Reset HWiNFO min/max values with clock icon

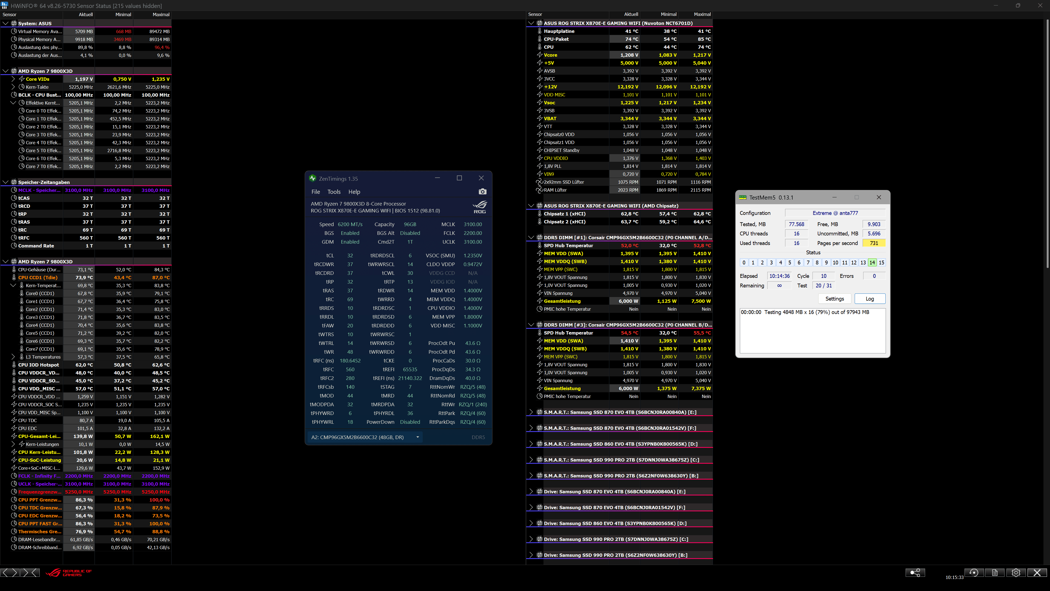974,573
